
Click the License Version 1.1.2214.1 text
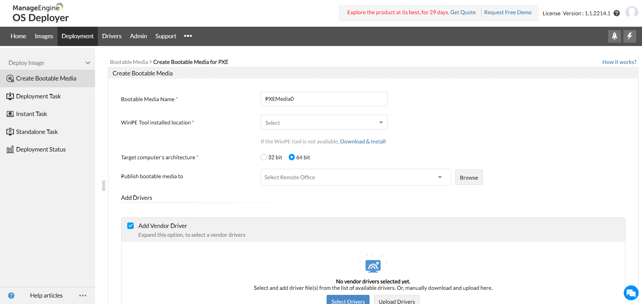(x=576, y=14)
